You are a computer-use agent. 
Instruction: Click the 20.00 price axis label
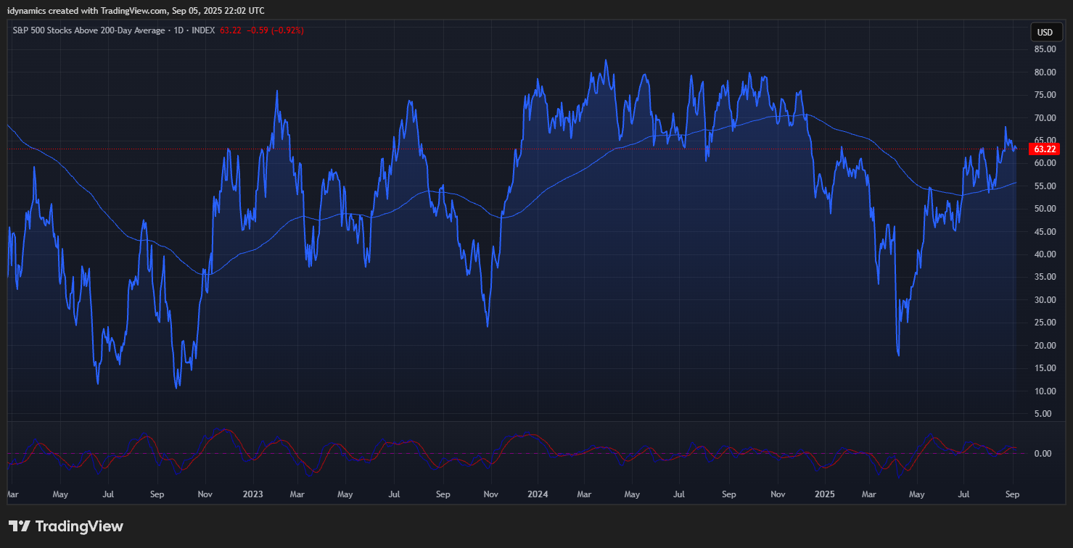1045,346
